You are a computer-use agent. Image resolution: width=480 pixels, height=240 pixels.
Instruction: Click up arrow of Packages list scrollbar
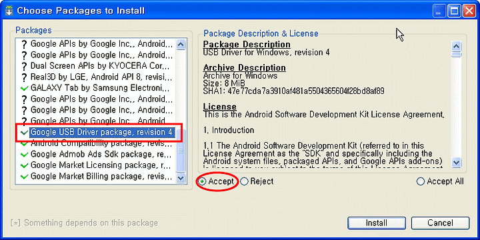[x=181, y=45]
